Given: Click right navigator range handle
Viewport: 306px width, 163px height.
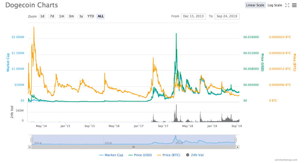Looking at the screenshot, I should 236,140.
